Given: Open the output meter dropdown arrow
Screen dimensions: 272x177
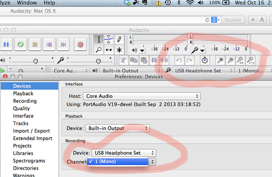Looking at the screenshot, I should 142,50.
